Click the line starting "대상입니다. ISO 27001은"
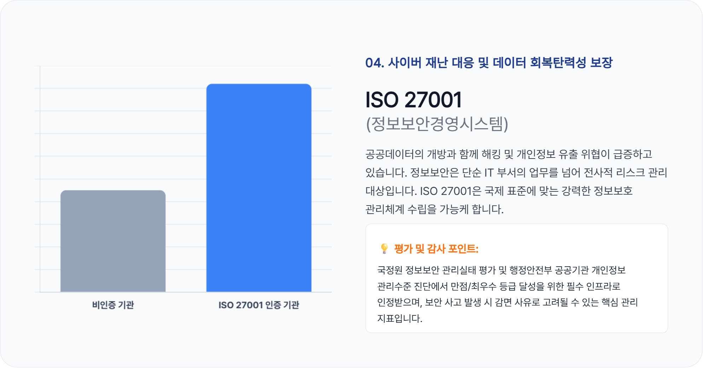Viewport: 703px width, 368px height. pos(499,191)
